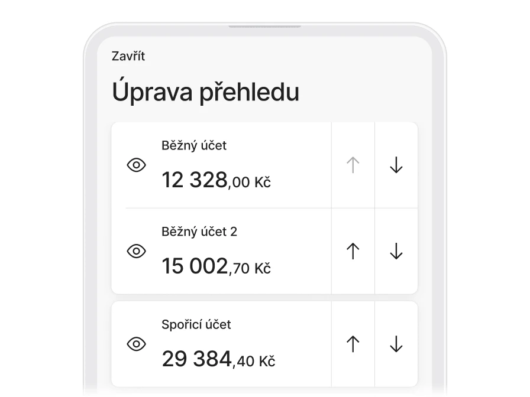This screenshot has width=530, height=397.
Task: Click the grayed-out up arrow on Běžný účet
Action: [353, 165]
